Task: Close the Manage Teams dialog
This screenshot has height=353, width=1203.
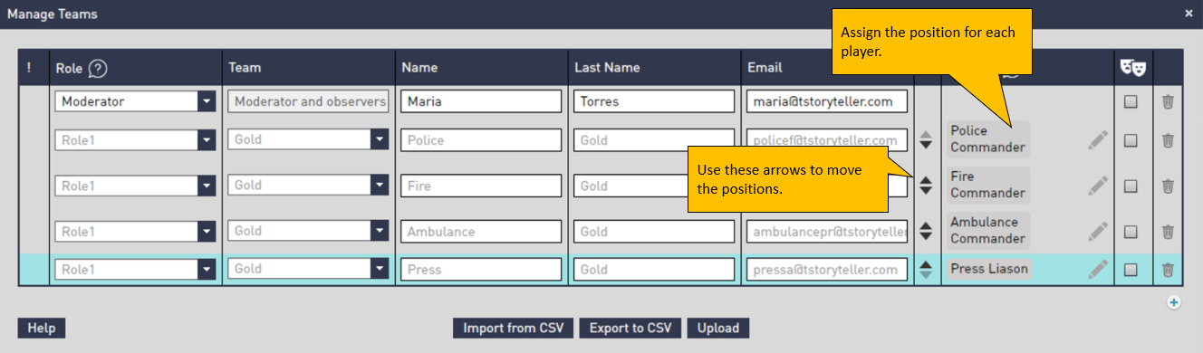Action: (x=1189, y=14)
